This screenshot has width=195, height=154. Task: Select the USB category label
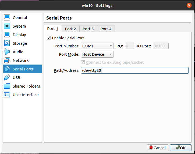(x=16, y=78)
